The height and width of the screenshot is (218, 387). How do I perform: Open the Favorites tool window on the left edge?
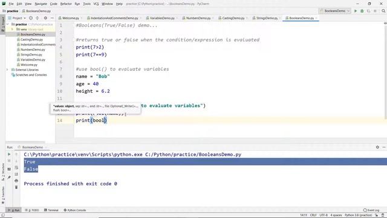(3, 195)
